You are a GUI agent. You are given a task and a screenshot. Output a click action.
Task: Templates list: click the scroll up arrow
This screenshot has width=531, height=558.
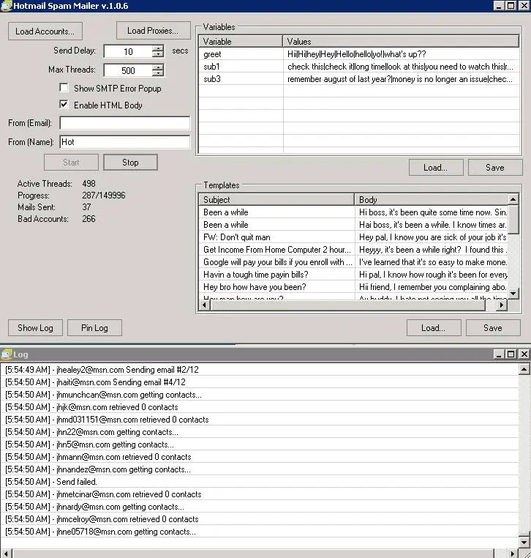[513, 199]
